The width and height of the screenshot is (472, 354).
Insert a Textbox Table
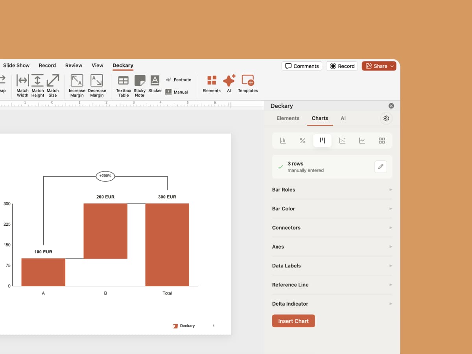[x=124, y=86]
